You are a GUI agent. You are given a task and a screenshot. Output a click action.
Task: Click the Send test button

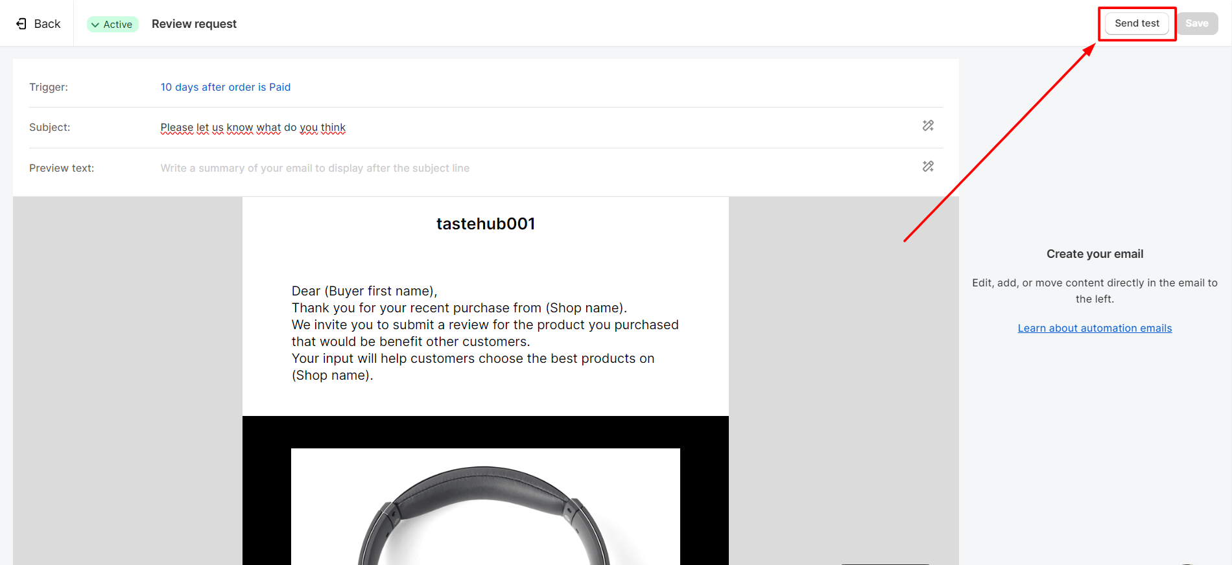click(1137, 23)
